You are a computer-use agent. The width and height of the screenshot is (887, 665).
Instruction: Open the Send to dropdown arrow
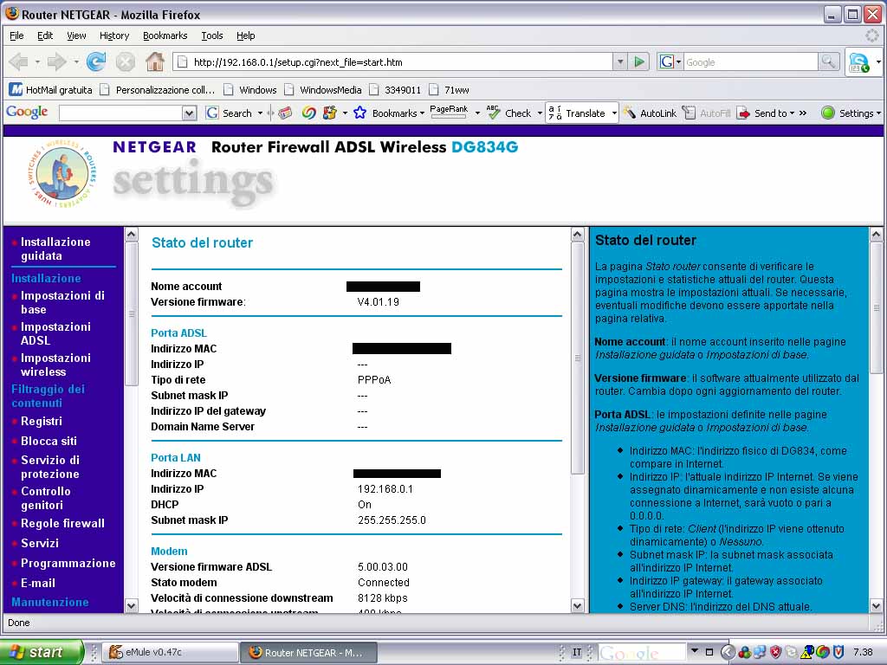pos(792,113)
